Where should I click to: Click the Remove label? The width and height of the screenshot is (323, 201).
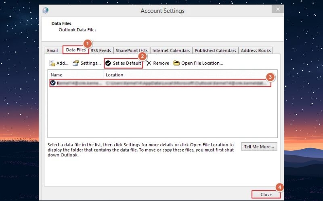(x=161, y=63)
